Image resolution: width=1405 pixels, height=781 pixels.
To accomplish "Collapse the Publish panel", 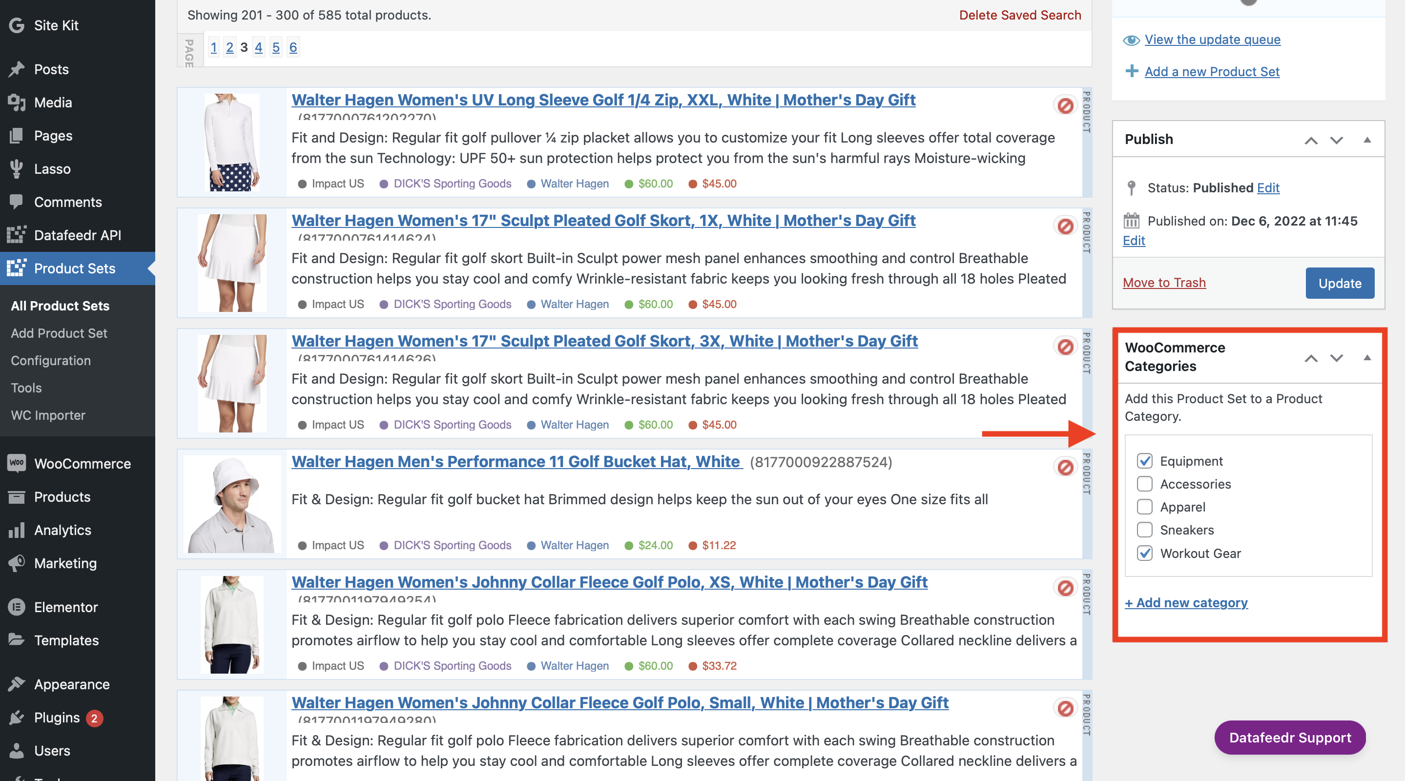I will [x=1367, y=140].
